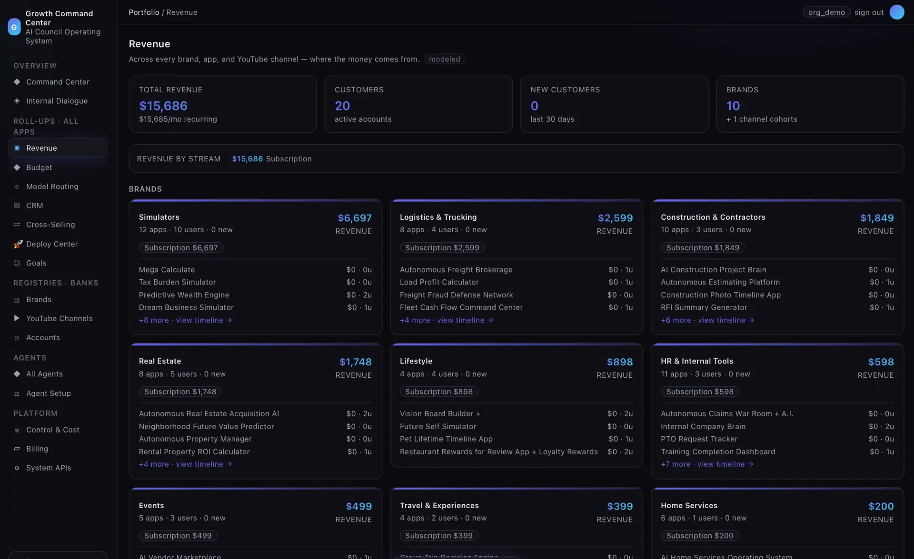Screen dimensions: 914x559
Task: Click the System APIs gear icon
Action: pyautogui.click(x=17, y=468)
